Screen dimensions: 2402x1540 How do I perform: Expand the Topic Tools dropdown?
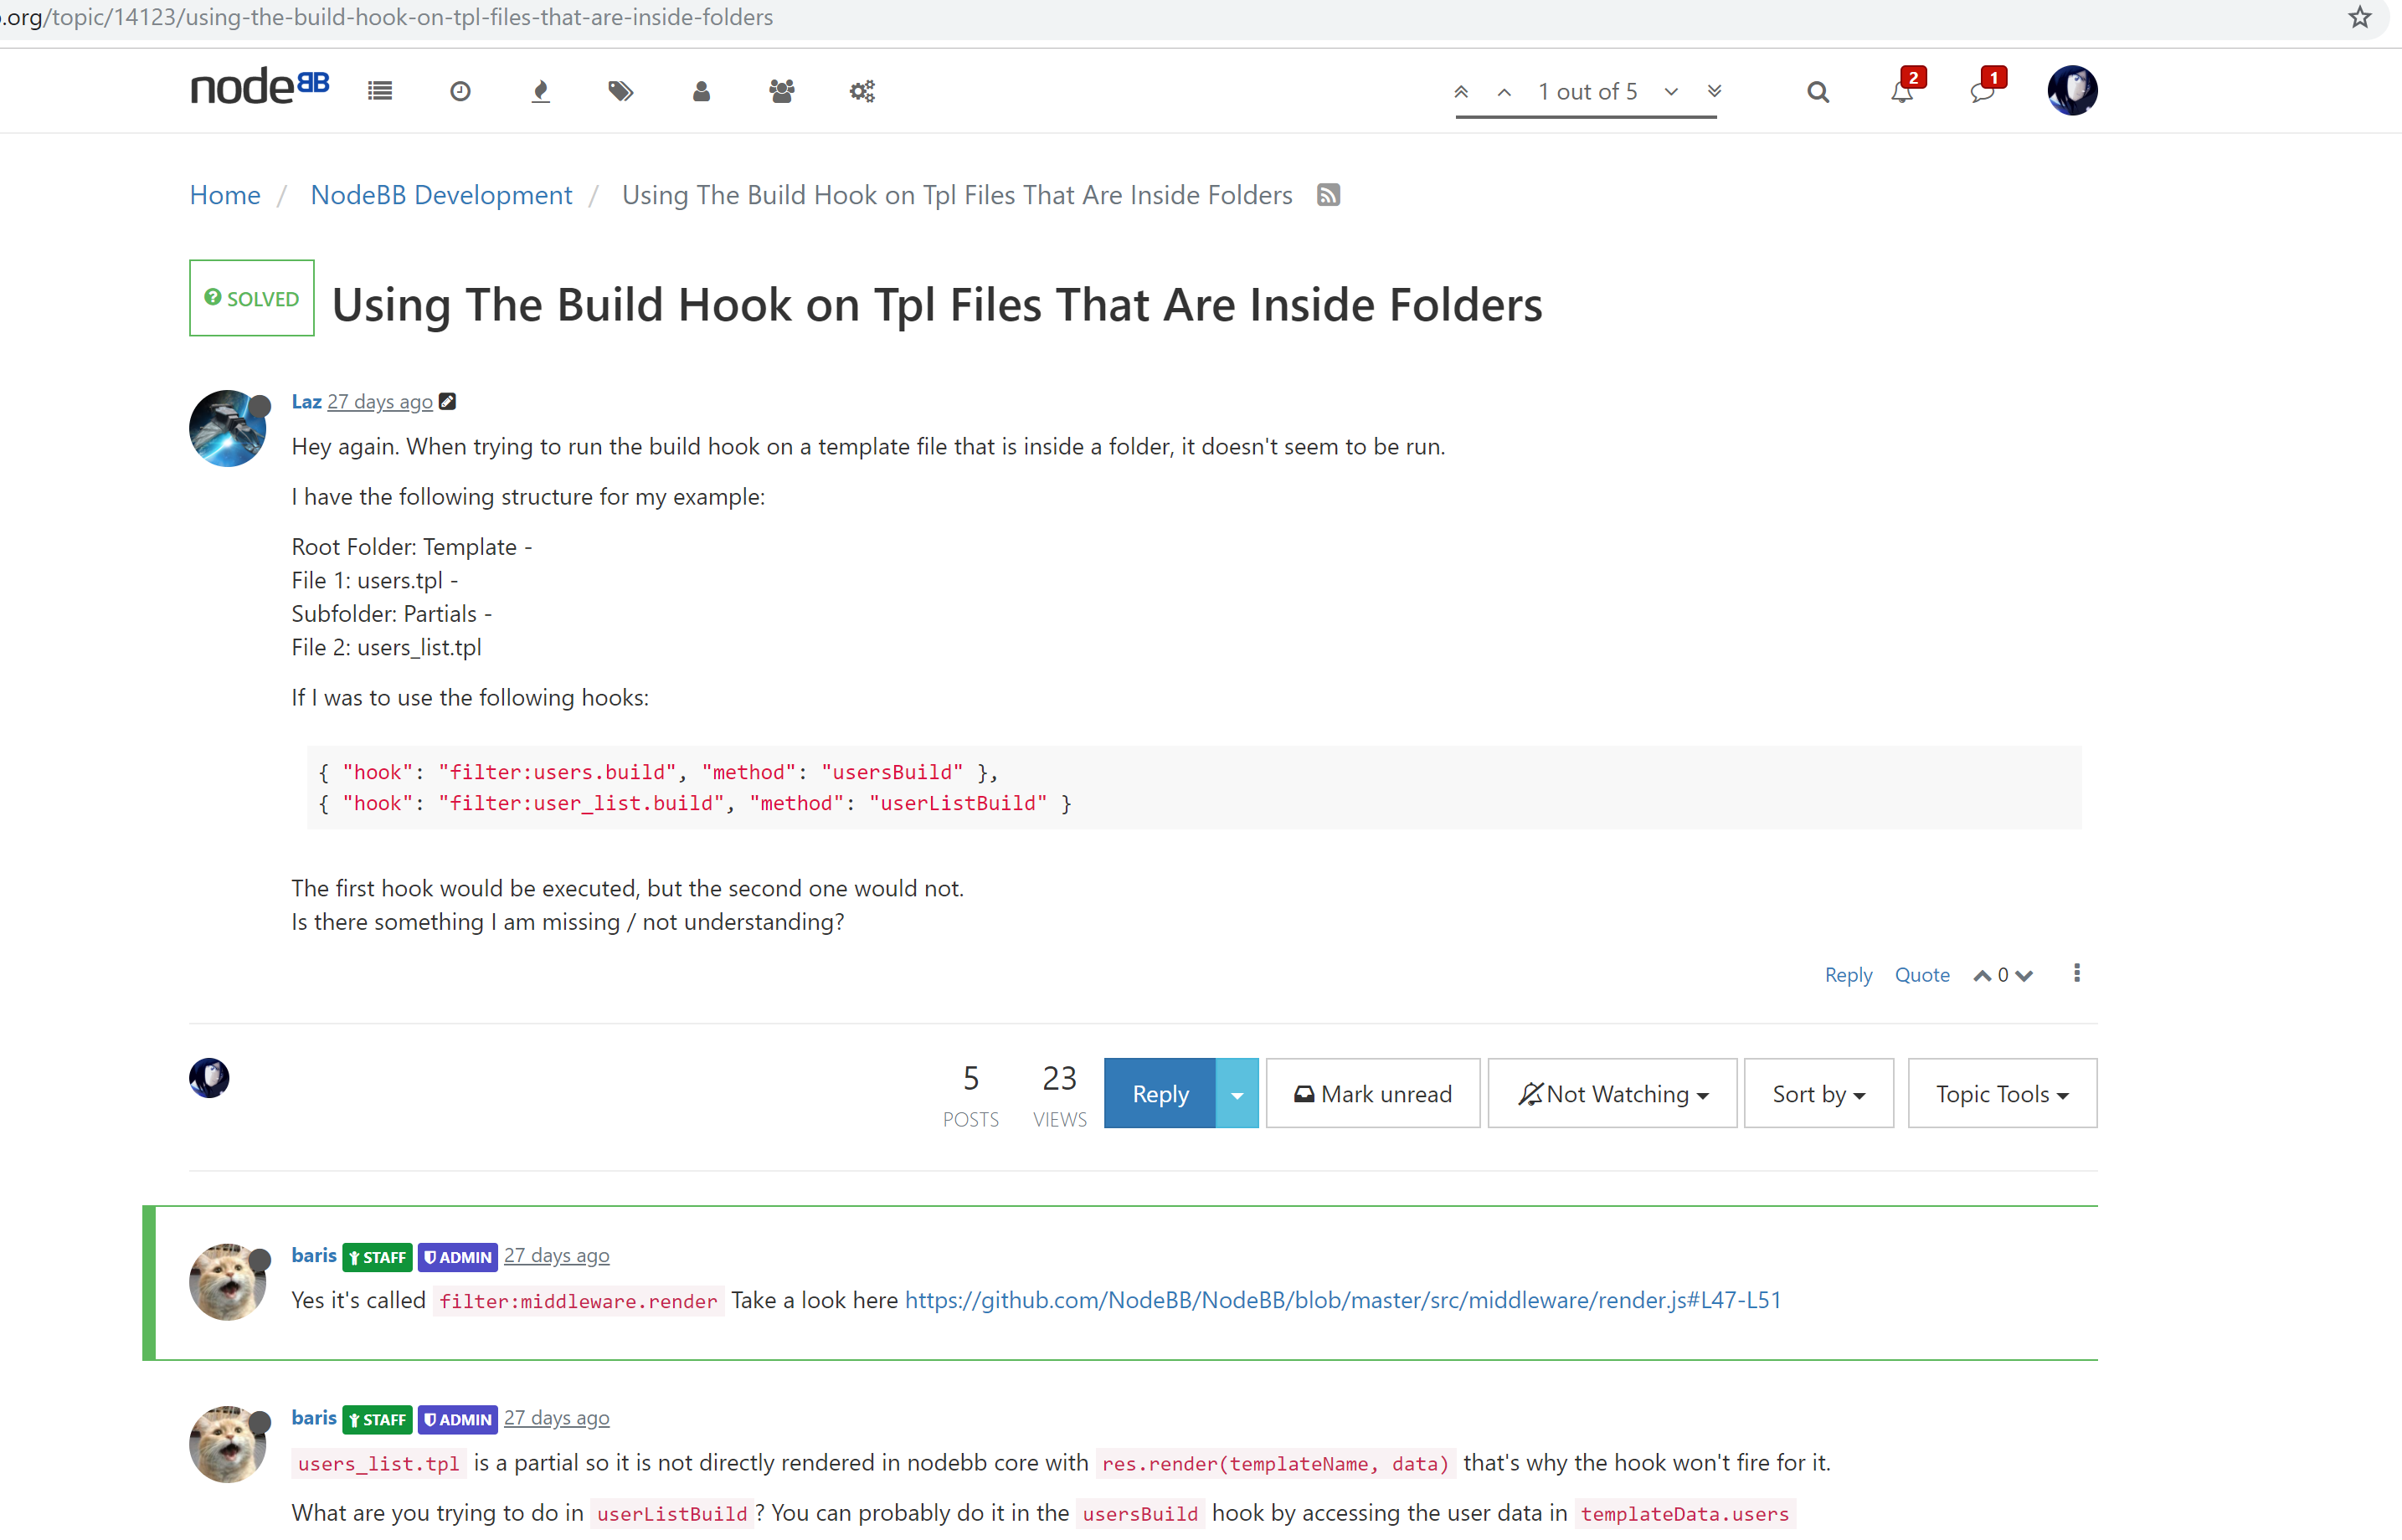tap(2001, 1093)
